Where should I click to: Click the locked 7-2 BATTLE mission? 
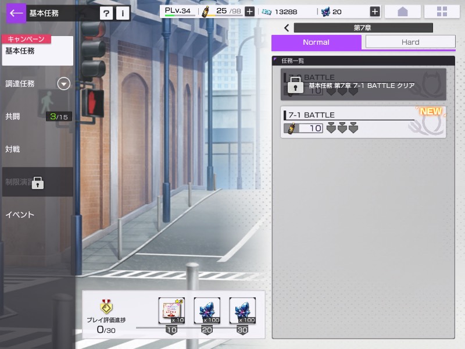(363, 84)
